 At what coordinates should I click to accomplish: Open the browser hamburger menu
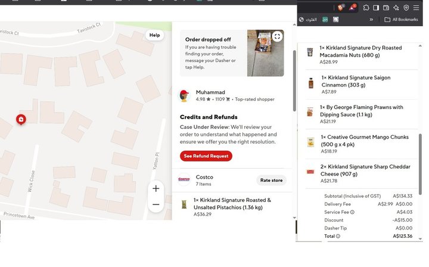click(416, 8)
